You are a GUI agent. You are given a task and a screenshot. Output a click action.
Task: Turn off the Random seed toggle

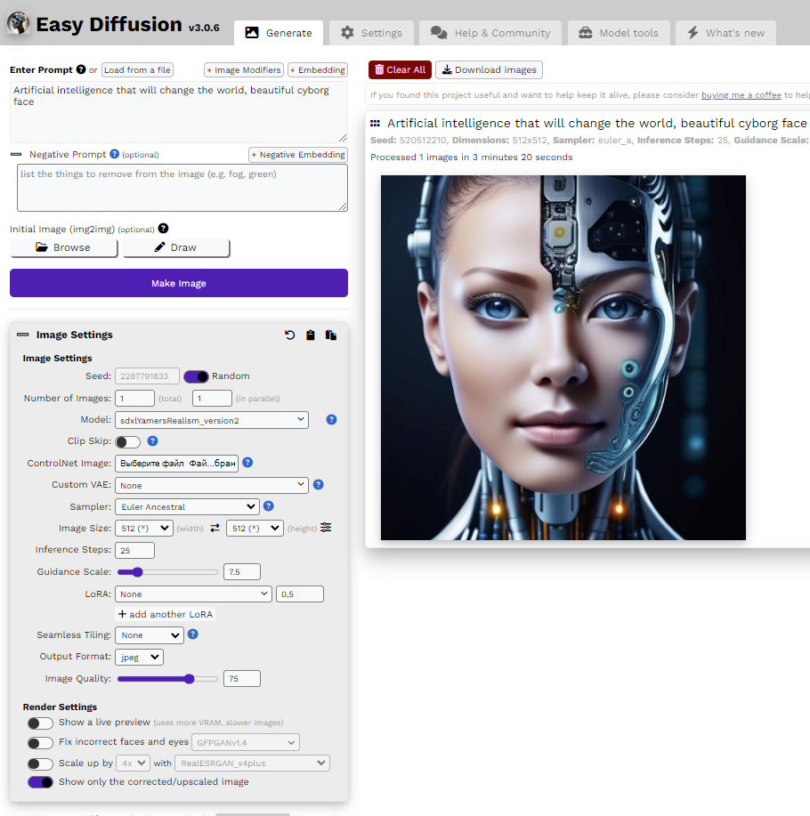click(x=196, y=376)
